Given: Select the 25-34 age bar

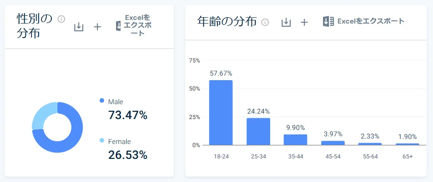Looking at the screenshot, I should 258,131.
